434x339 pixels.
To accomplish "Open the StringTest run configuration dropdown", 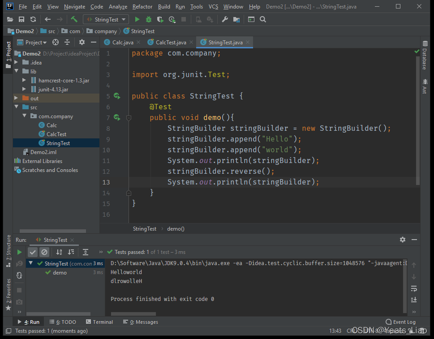I will 106,19.
